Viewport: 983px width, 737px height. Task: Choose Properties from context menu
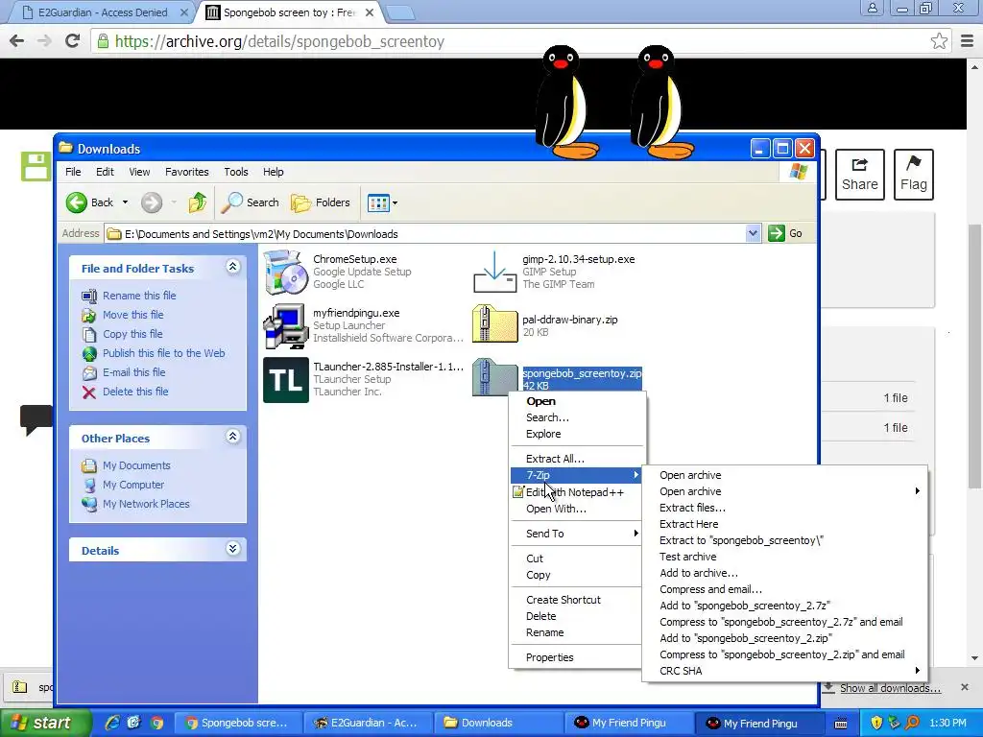tap(577, 657)
